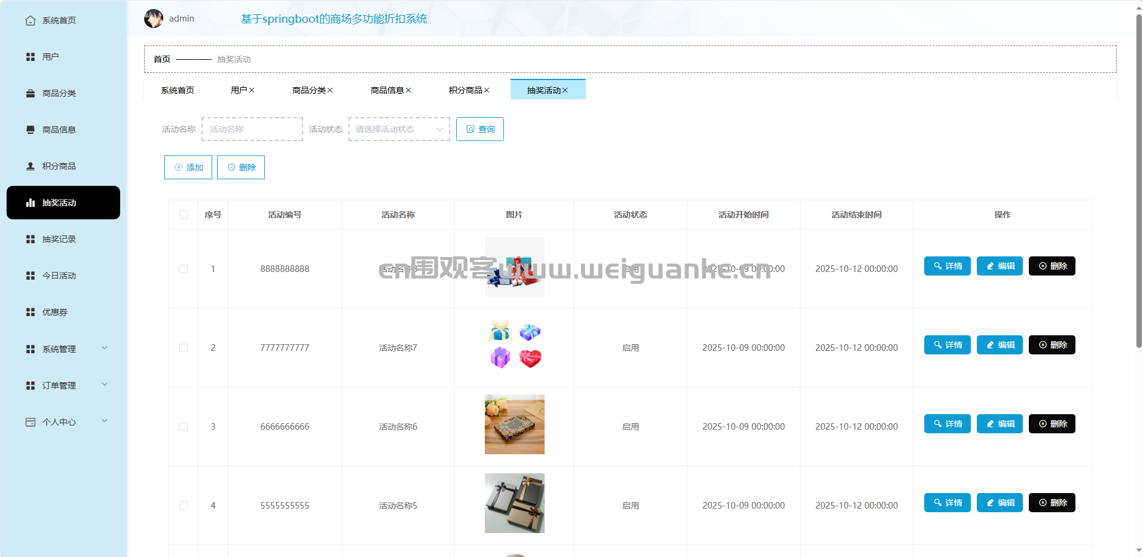1143x557 pixels.
Task: Click the 查询 search button
Action: (x=480, y=129)
